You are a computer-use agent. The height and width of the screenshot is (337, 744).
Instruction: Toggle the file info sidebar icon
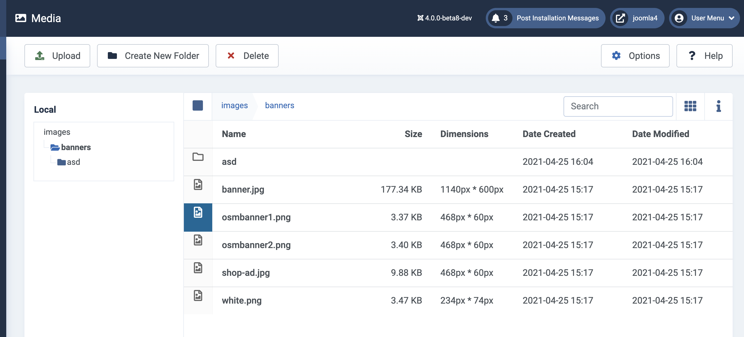(x=718, y=106)
